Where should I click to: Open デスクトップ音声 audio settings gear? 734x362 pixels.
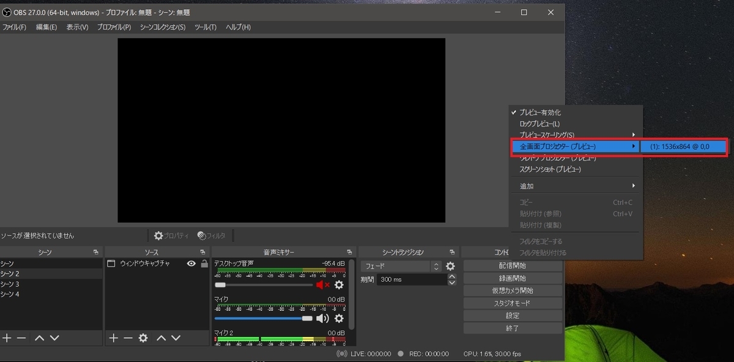point(339,285)
